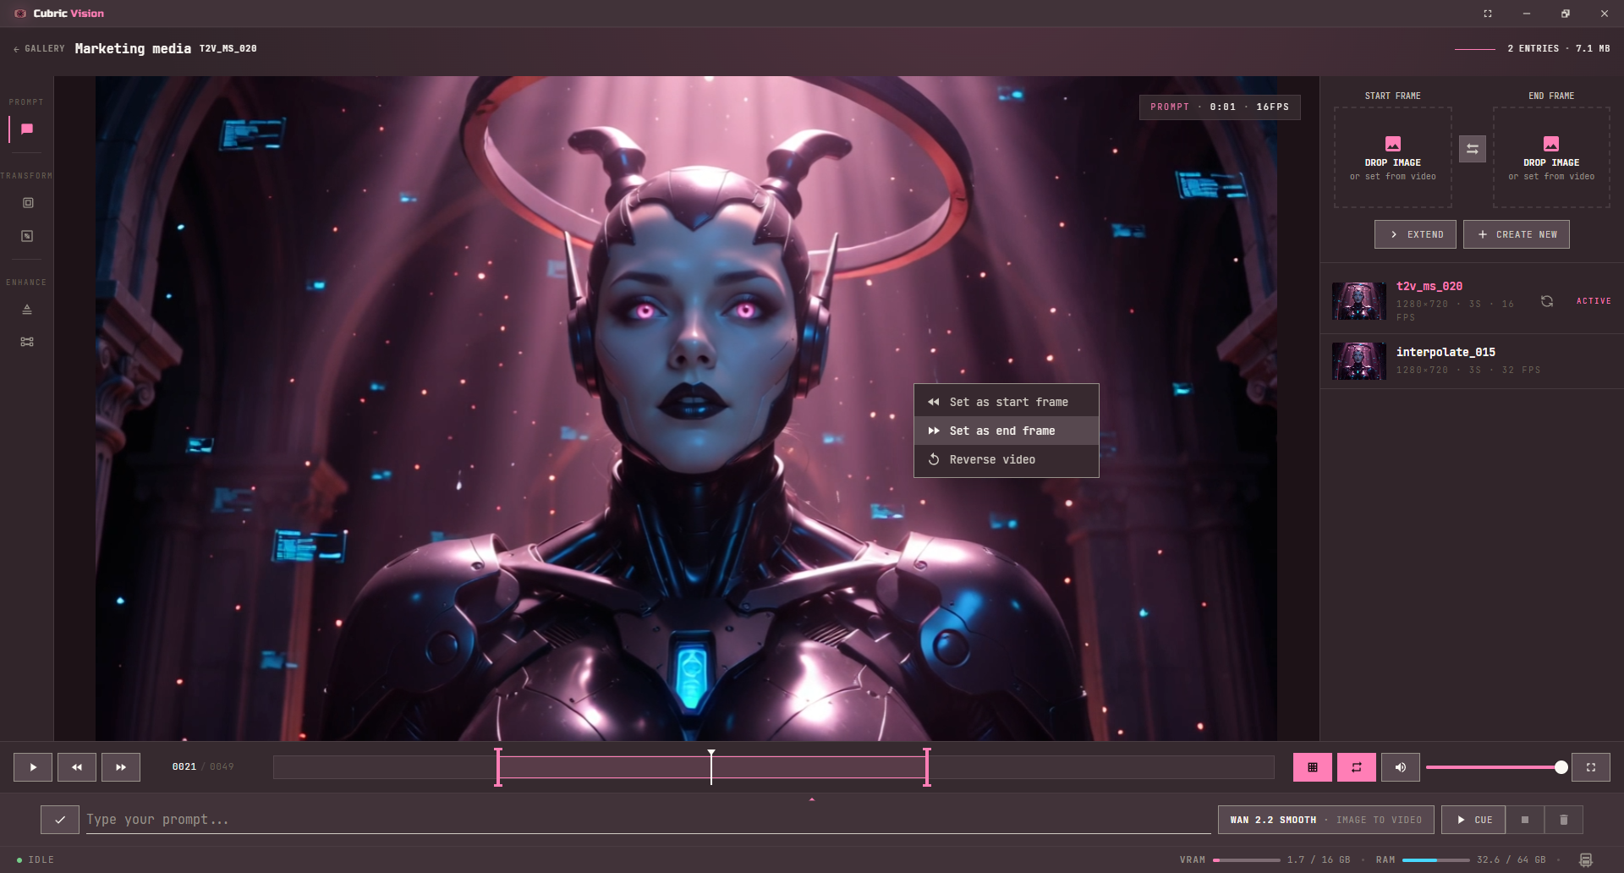Click the timeline range end handle
This screenshot has height=873, width=1624.
click(x=927, y=767)
